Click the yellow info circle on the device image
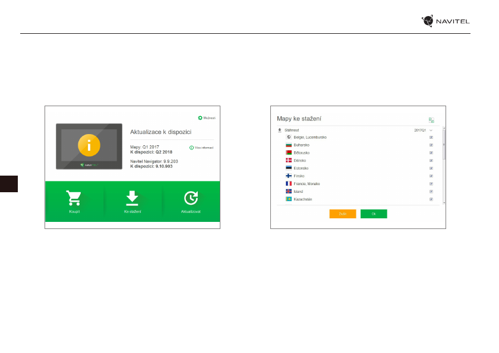 89,145
